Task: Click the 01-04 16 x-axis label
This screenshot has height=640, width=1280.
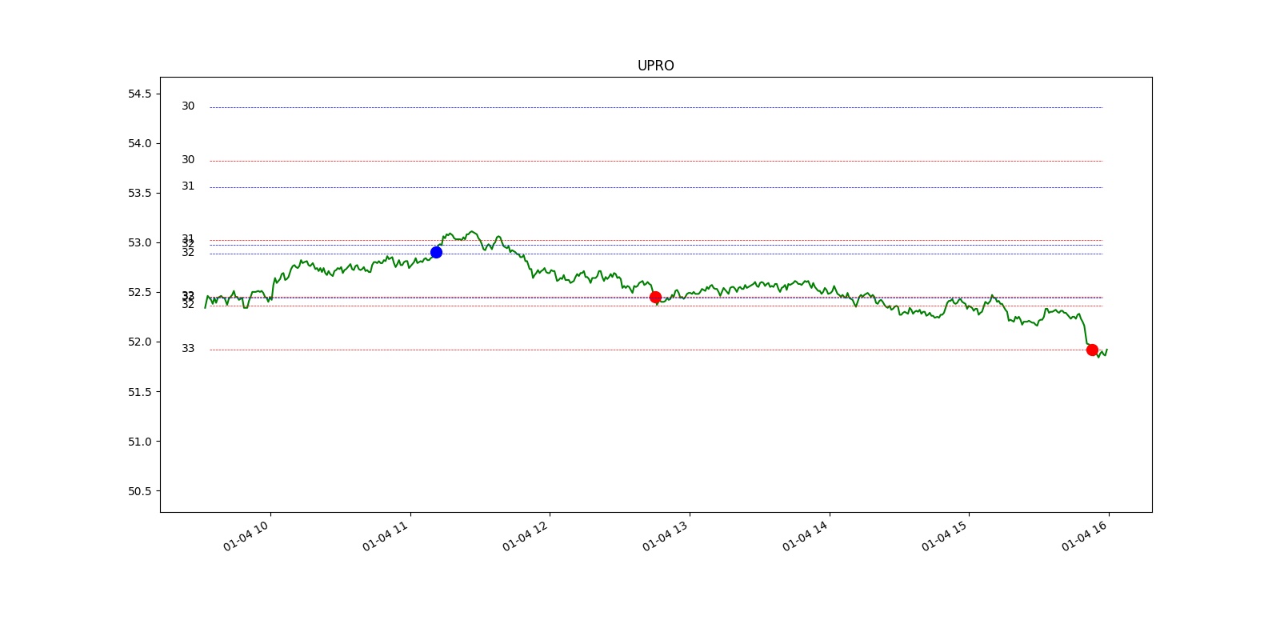Action: coord(1085,535)
